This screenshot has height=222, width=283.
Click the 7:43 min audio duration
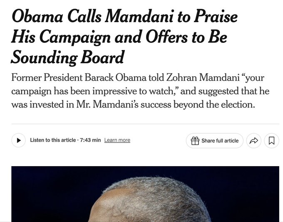(90, 140)
